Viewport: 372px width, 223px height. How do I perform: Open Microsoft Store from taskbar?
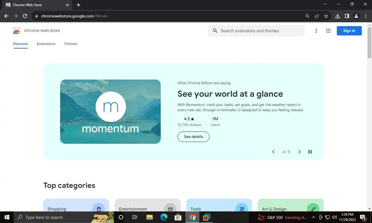[178, 217]
